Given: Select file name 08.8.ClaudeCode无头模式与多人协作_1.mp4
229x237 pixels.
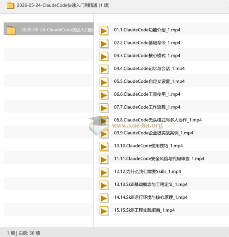Looking at the screenshot, I should (x=158, y=120).
